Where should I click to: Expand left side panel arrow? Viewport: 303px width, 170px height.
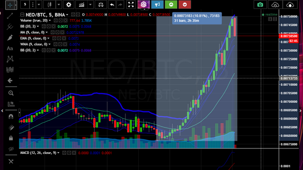click(x=2, y=110)
